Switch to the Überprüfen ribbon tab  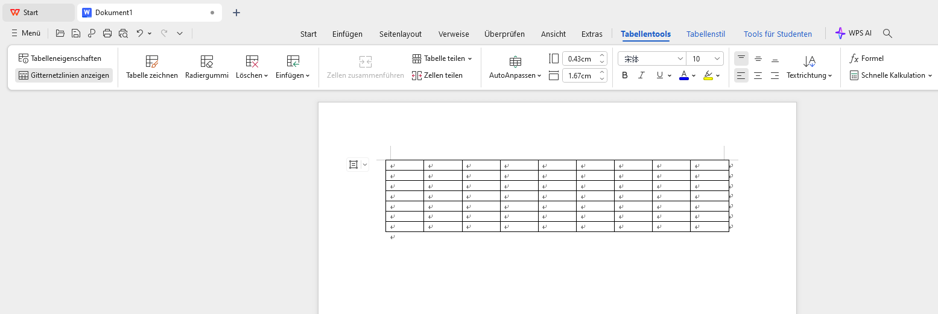(504, 34)
